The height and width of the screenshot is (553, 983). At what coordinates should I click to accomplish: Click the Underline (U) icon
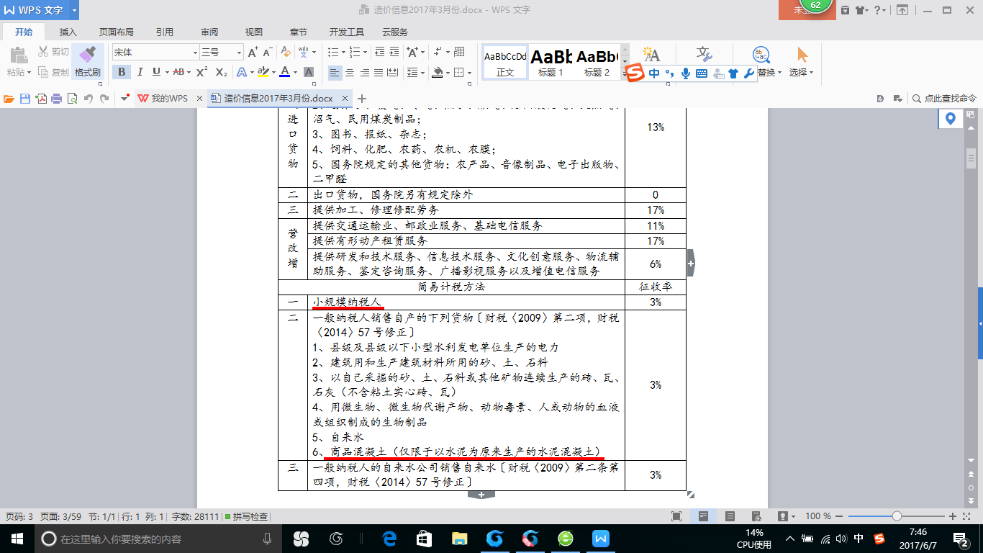tap(156, 72)
